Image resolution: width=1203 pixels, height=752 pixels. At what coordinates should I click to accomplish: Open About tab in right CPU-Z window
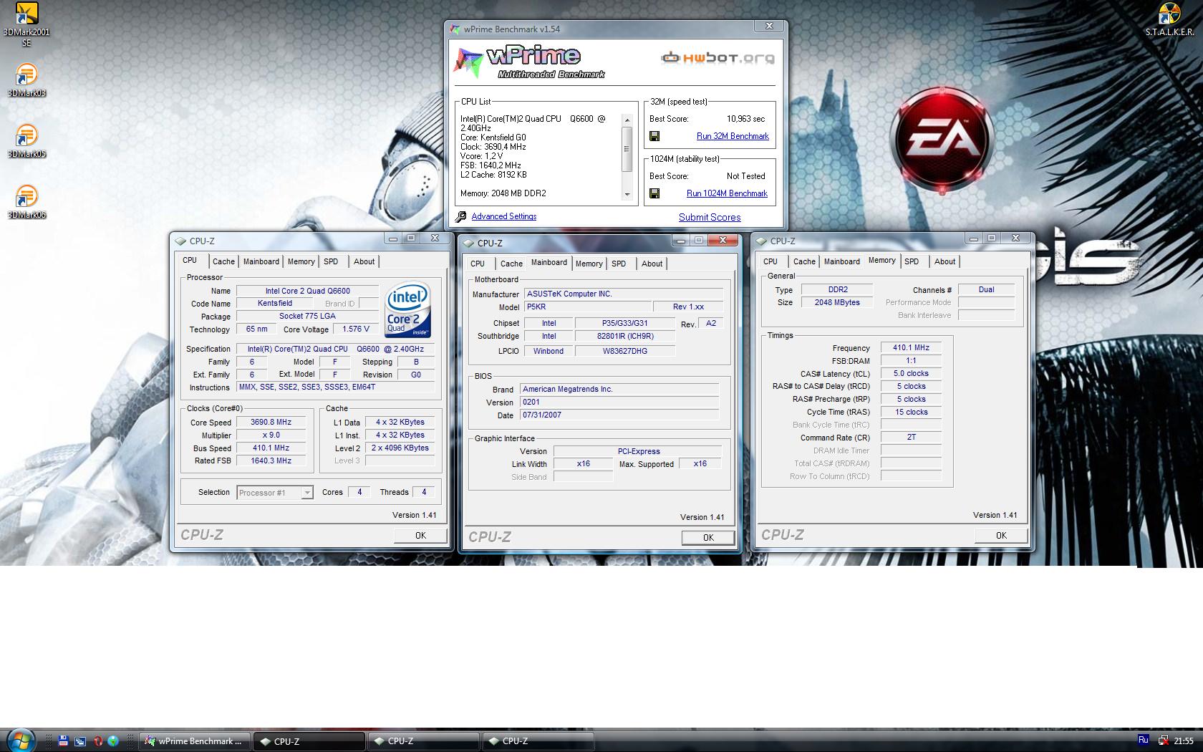[x=944, y=261]
